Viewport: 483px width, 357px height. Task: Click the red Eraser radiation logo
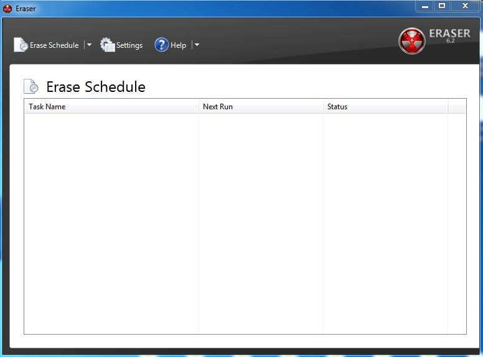[x=411, y=41]
